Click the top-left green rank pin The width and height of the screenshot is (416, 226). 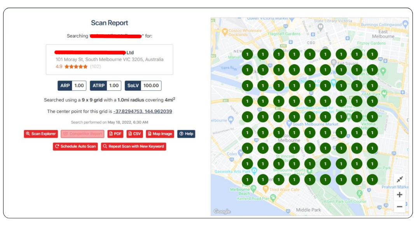point(247,54)
